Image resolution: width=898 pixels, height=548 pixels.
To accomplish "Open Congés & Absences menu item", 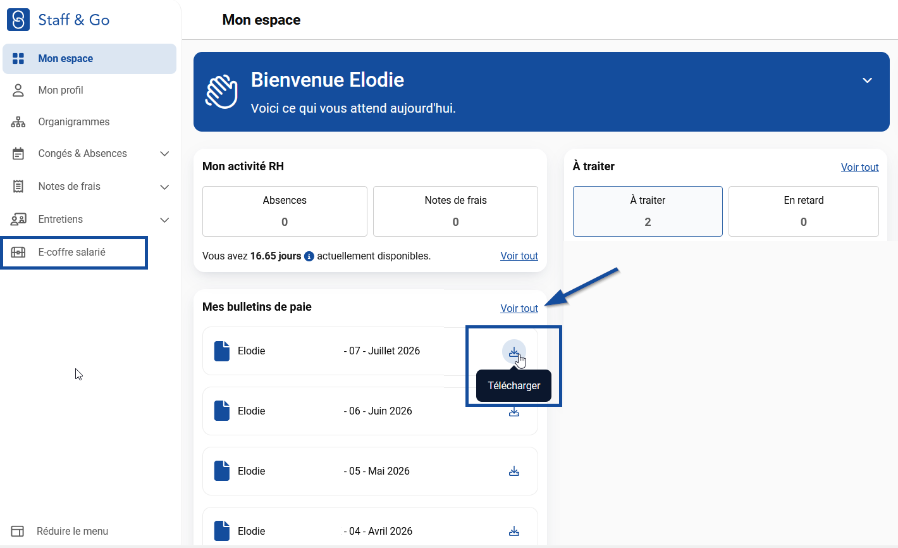I will [x=89, y=154].
